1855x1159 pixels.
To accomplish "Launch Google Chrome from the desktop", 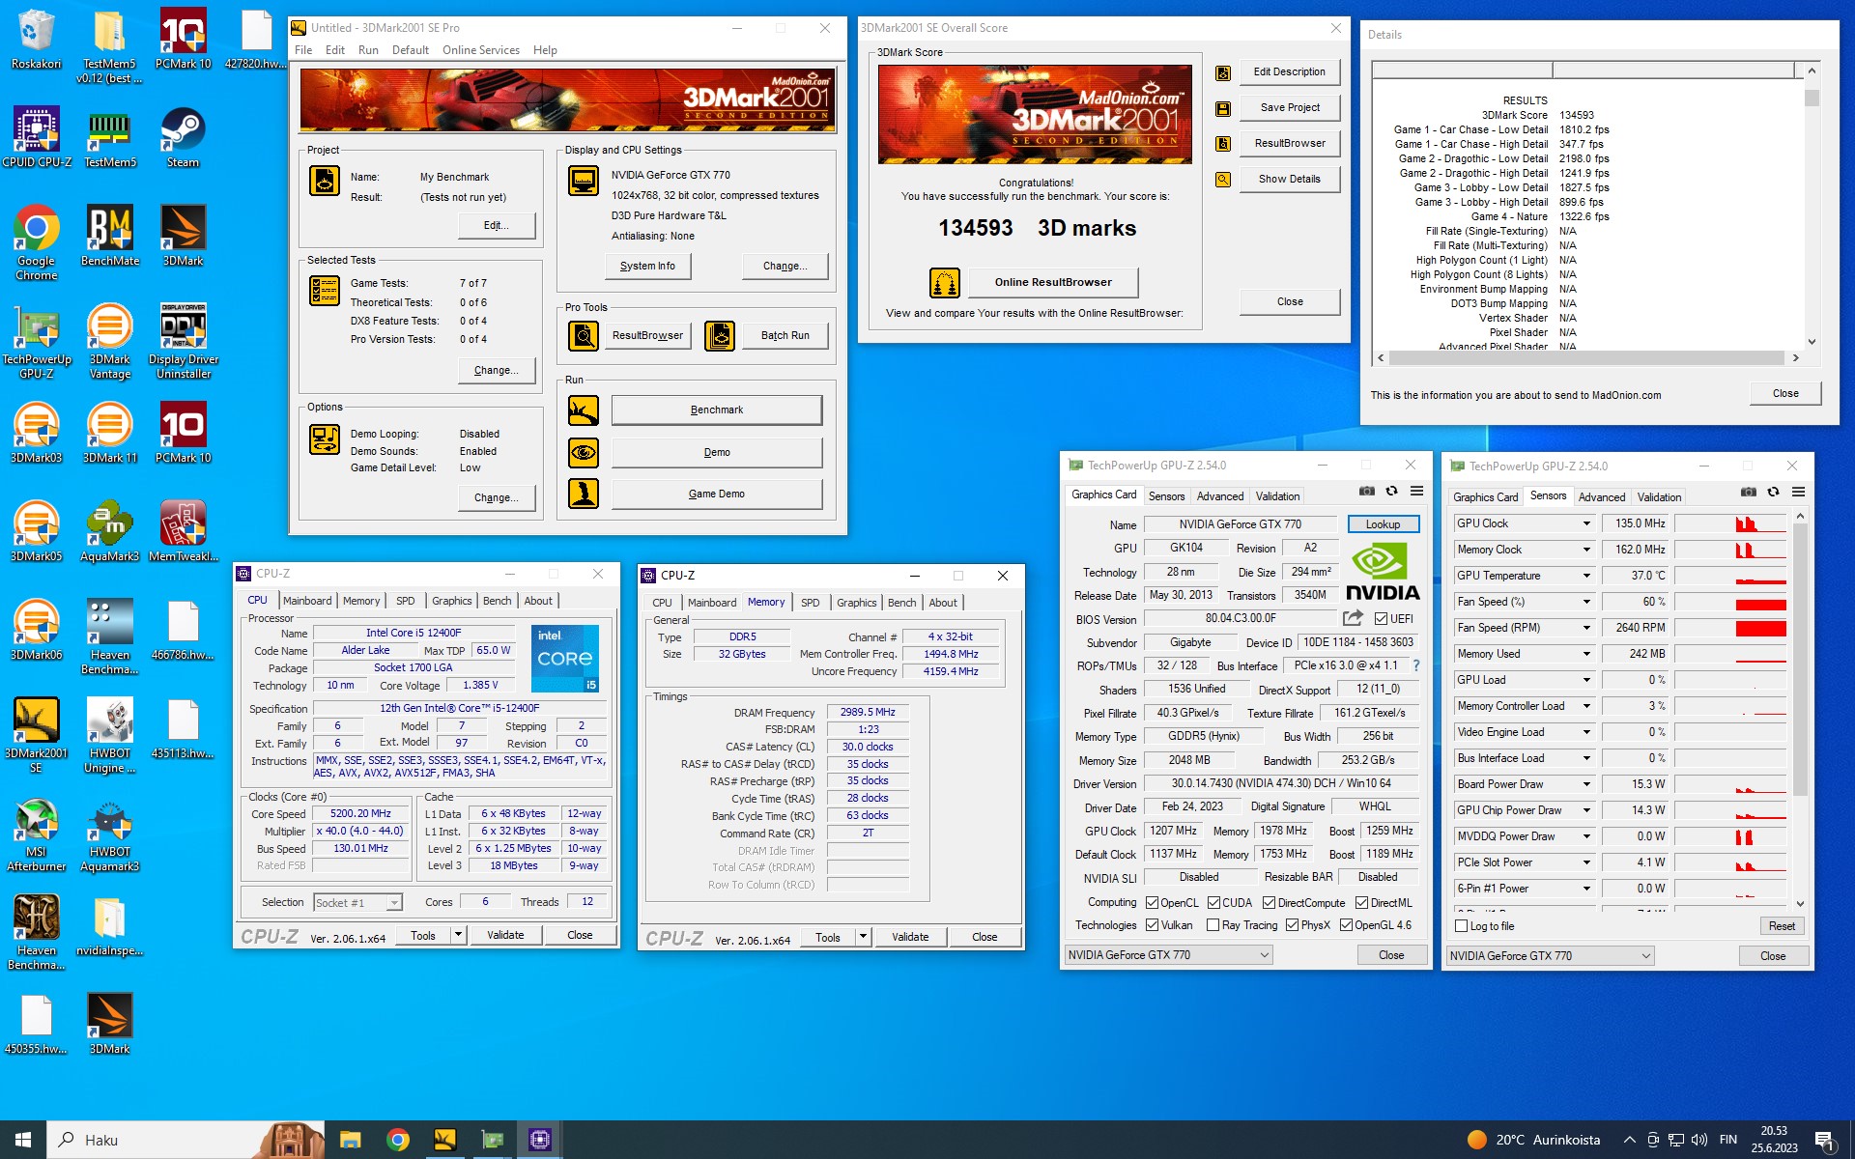I will [x=37, y=241].
